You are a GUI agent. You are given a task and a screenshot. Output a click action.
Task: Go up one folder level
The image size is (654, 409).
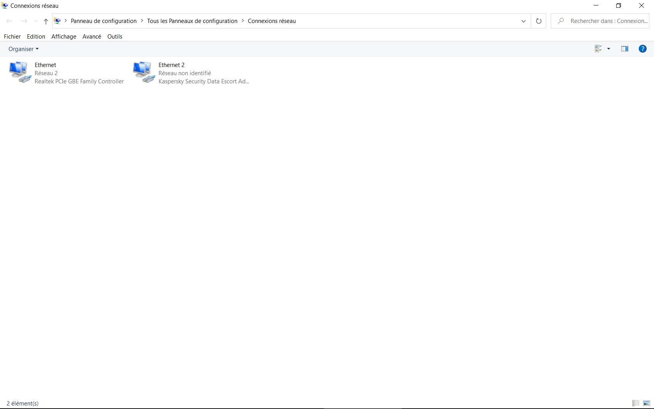46,21
